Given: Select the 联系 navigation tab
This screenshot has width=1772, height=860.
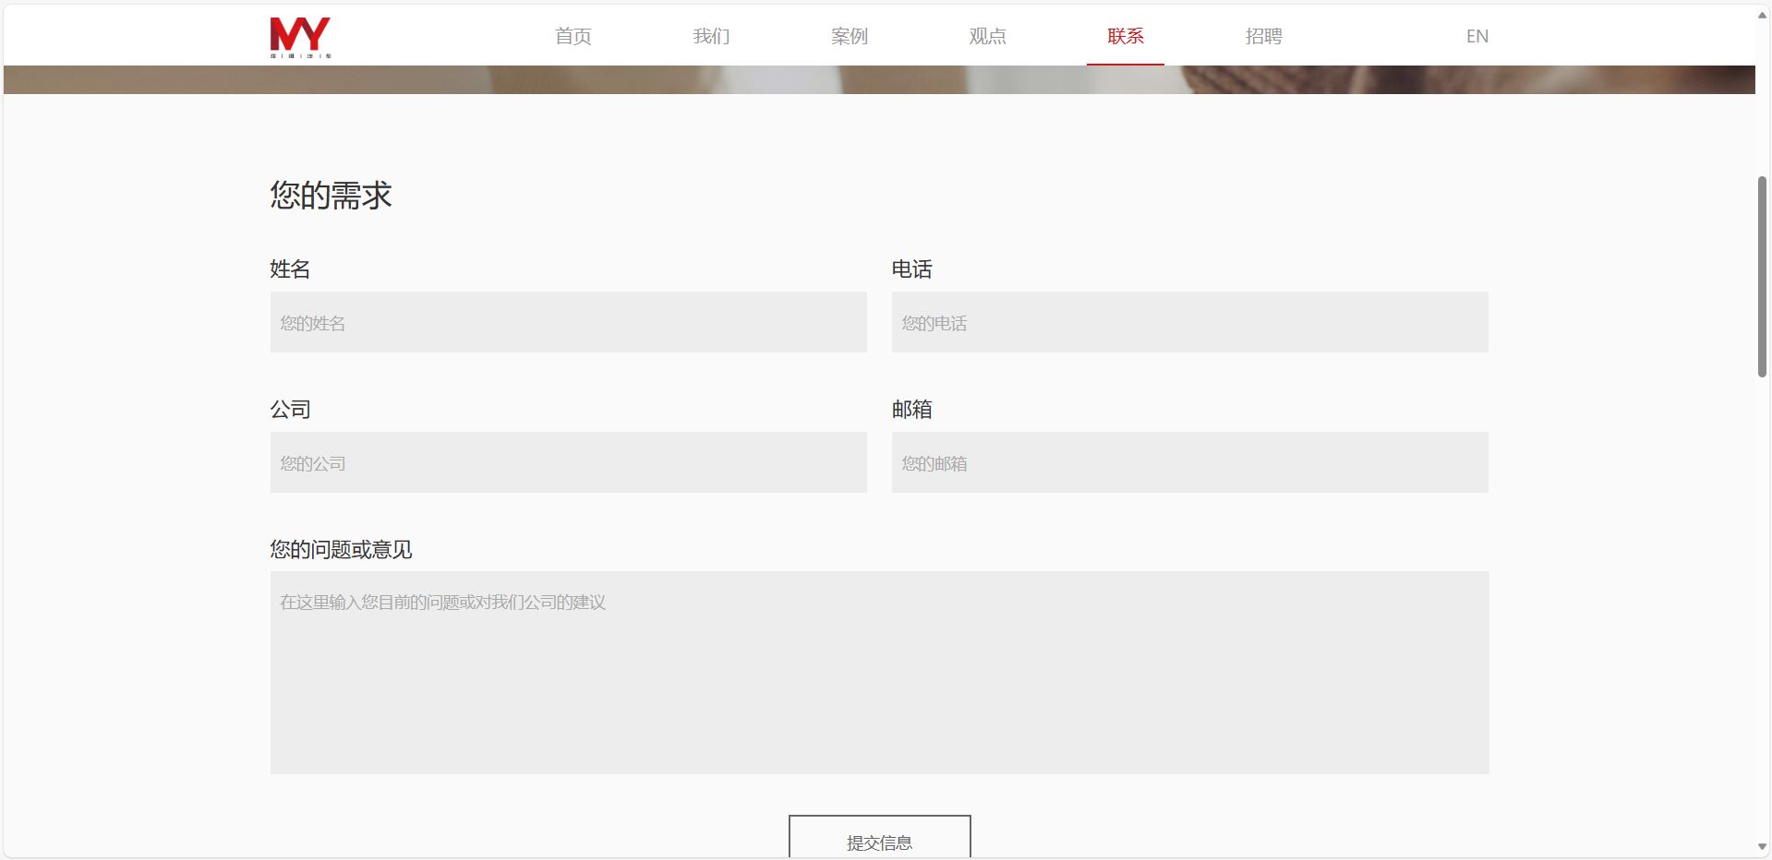Looking at the screenshot, I should point(1126,36).
